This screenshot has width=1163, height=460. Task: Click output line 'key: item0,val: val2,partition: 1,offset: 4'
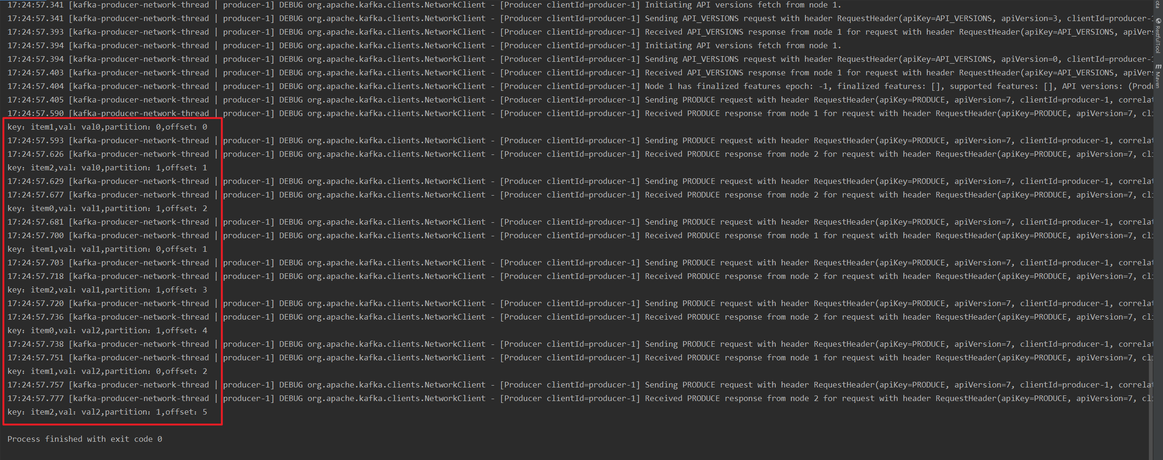pyautogui.click(x=107, y=330)
